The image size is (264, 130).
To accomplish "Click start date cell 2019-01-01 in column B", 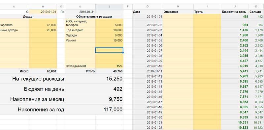I will pos(43,12).
